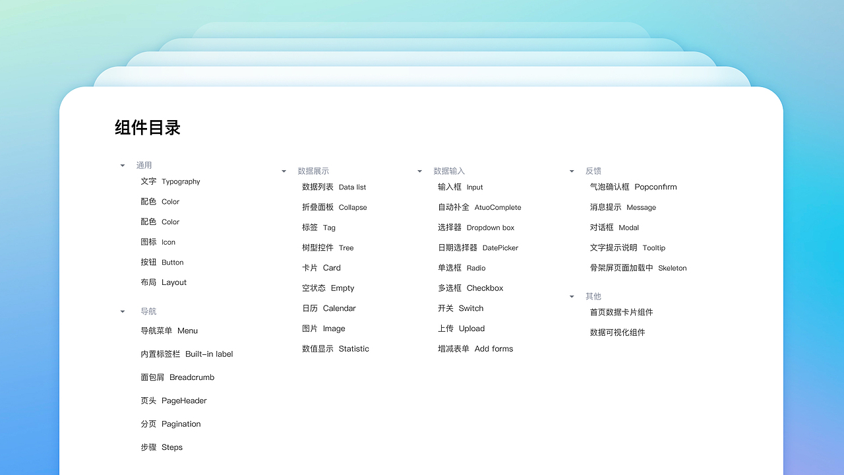This screenshot has width=844, height=475.
Task: Collapse the 通用 category triangle
Action: tap(121, 165)
